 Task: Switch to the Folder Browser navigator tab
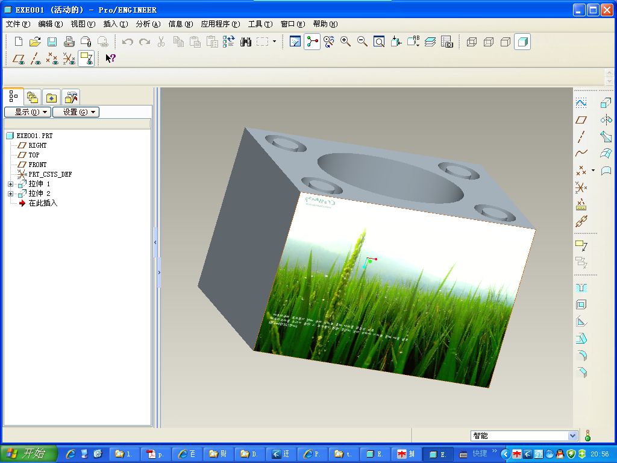click(x=33, y=97)
